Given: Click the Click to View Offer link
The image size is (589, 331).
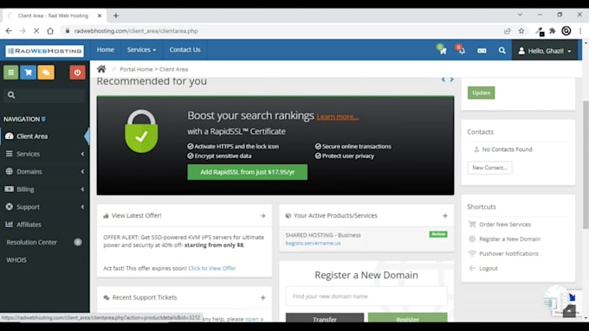Looking at the screenshot, I should tap(212, 269).
